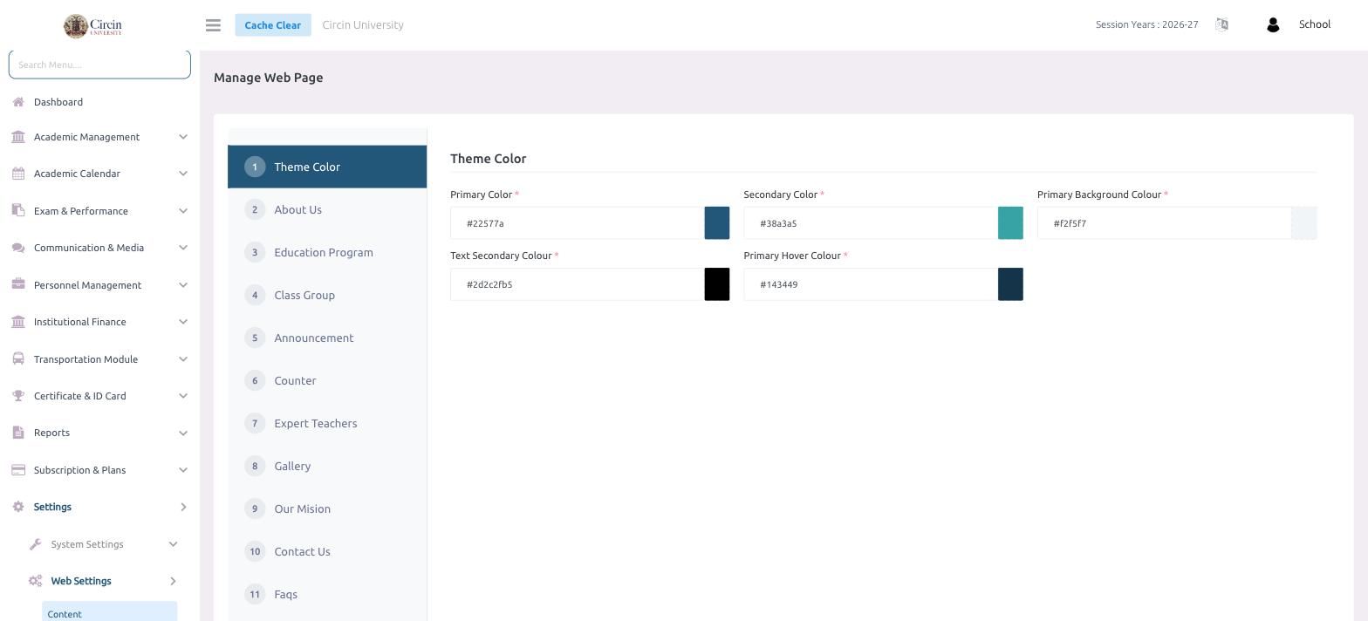Screen dimensions: 1368x621
Task: Open Primary Hover Colour swatch
Action: [1010, 284]
